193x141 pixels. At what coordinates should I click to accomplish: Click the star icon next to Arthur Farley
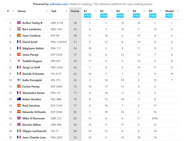(41, 23)
